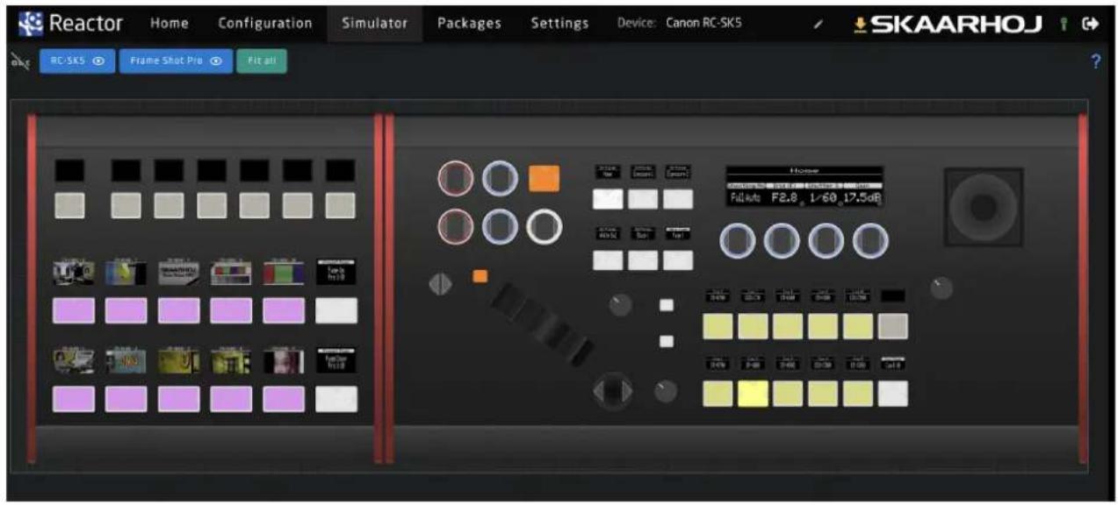Click the white button ending the upper purple row

pos(337,310)
